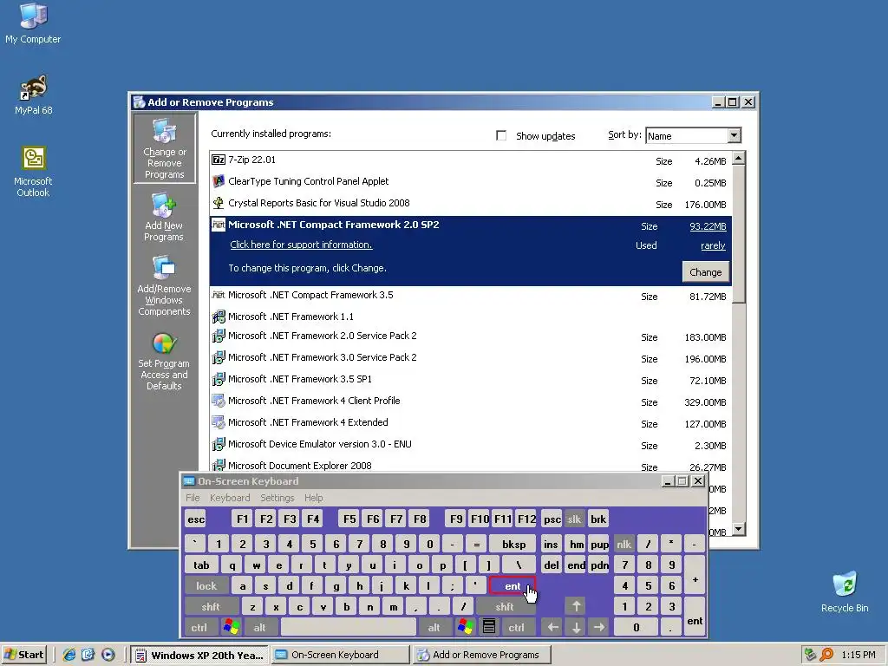The height and width of the screenshot is (666, 888).
Task: Toggle the left shft key
Action: [212, 606]
